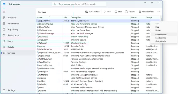The width and height of the screenshot is (178, 94).
Task: Click the Stop toolbar button
Action: [x=118, y=12]
